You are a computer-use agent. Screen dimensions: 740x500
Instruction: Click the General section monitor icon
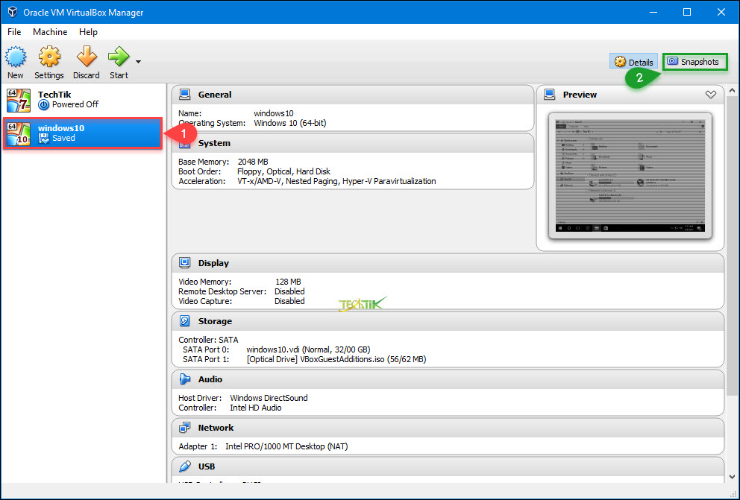point(184,95)
